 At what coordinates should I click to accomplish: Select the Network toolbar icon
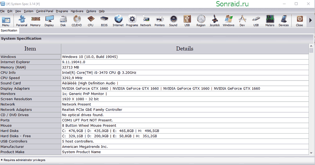[145, 21]
